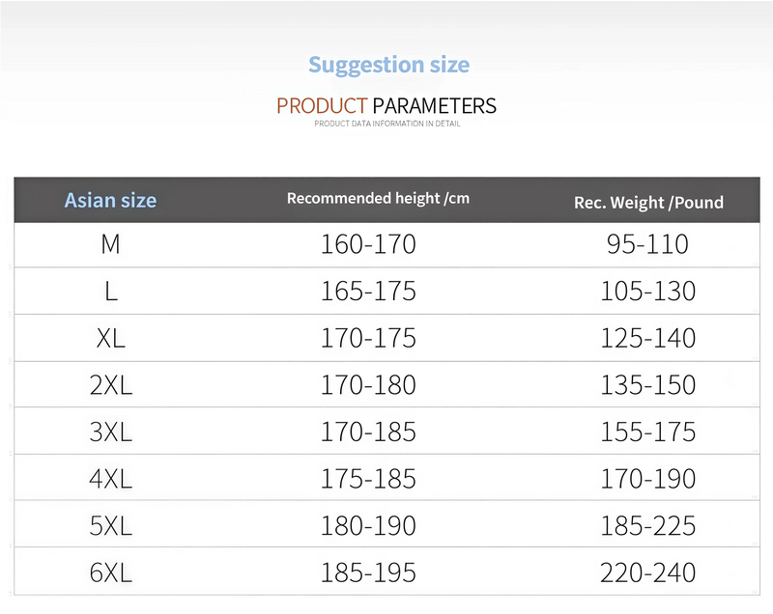
Task: Click the 220-240 weight value
Action: (647, 572)
